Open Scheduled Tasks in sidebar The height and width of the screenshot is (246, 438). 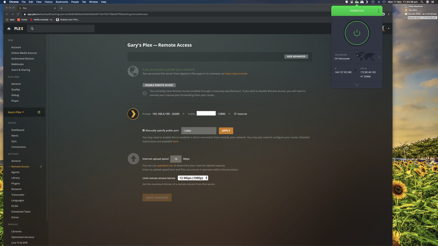(x=21, y=212)
